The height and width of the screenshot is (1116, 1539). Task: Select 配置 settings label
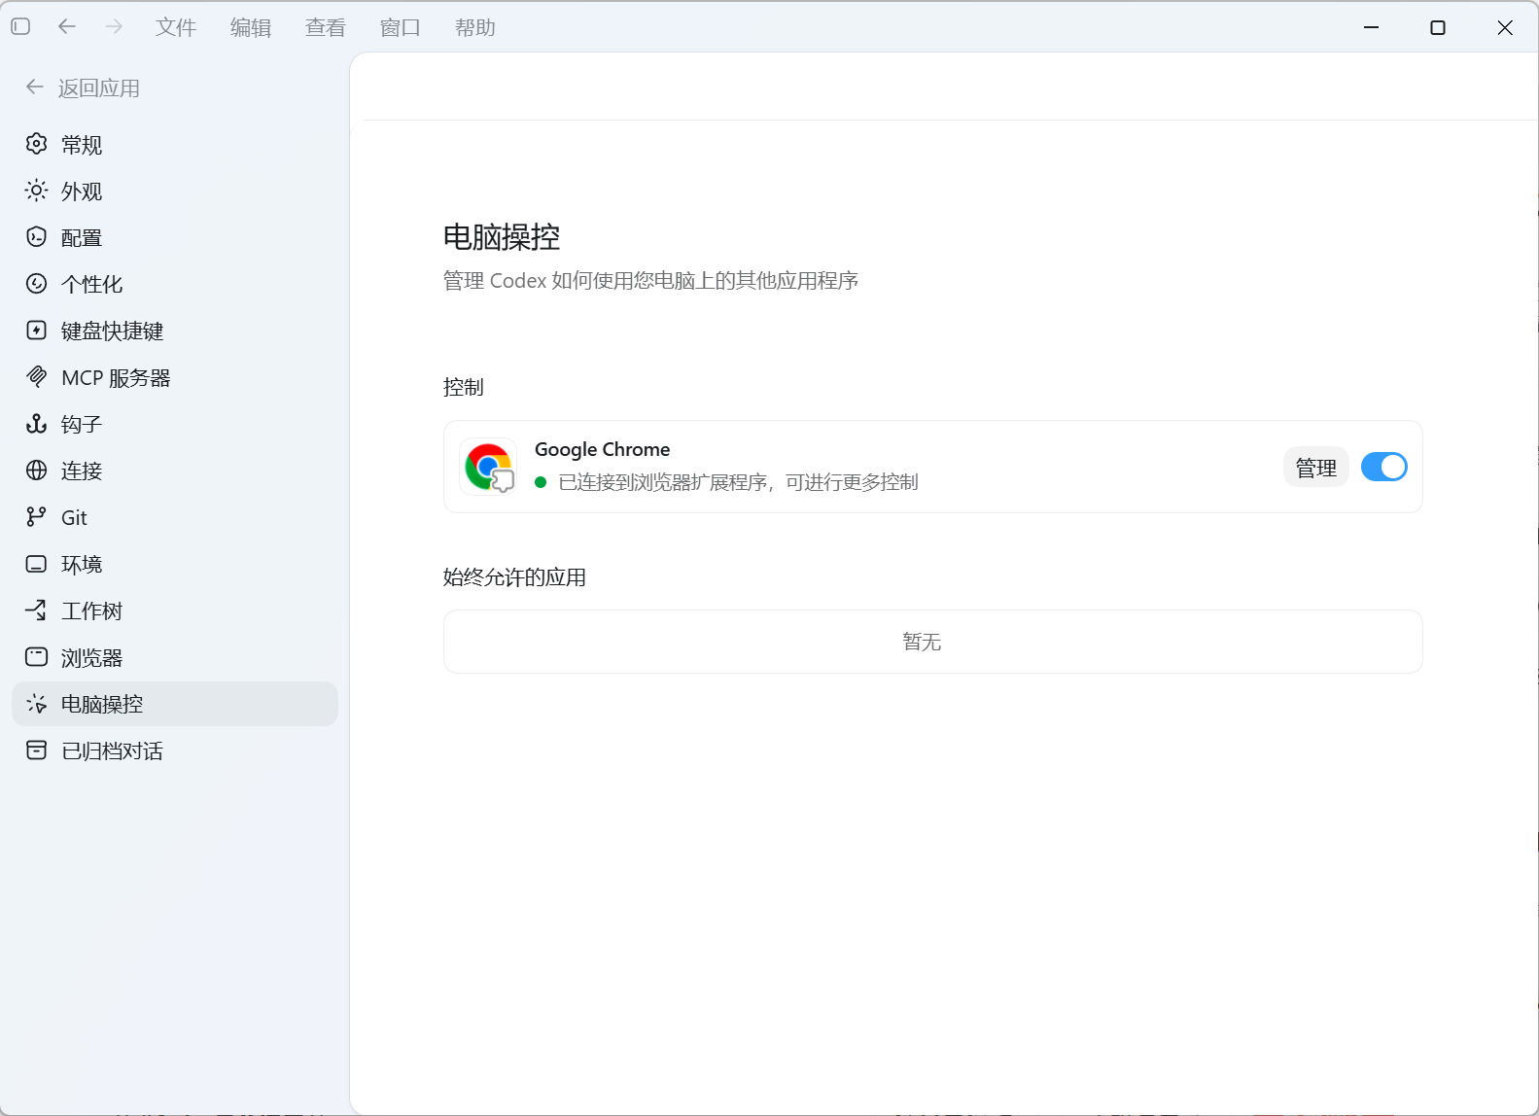pos(82,238)
